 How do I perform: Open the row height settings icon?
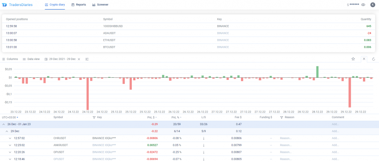click(x=87, y=59)
